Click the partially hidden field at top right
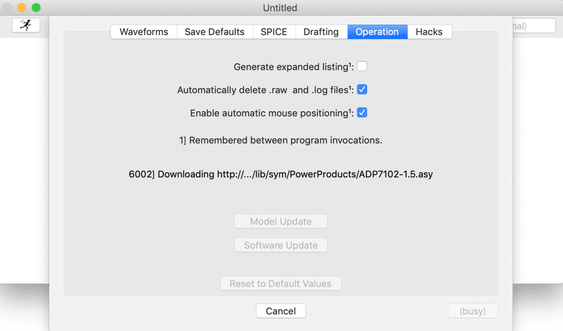This screenshot has height=331, width=563. pos(534,26)
